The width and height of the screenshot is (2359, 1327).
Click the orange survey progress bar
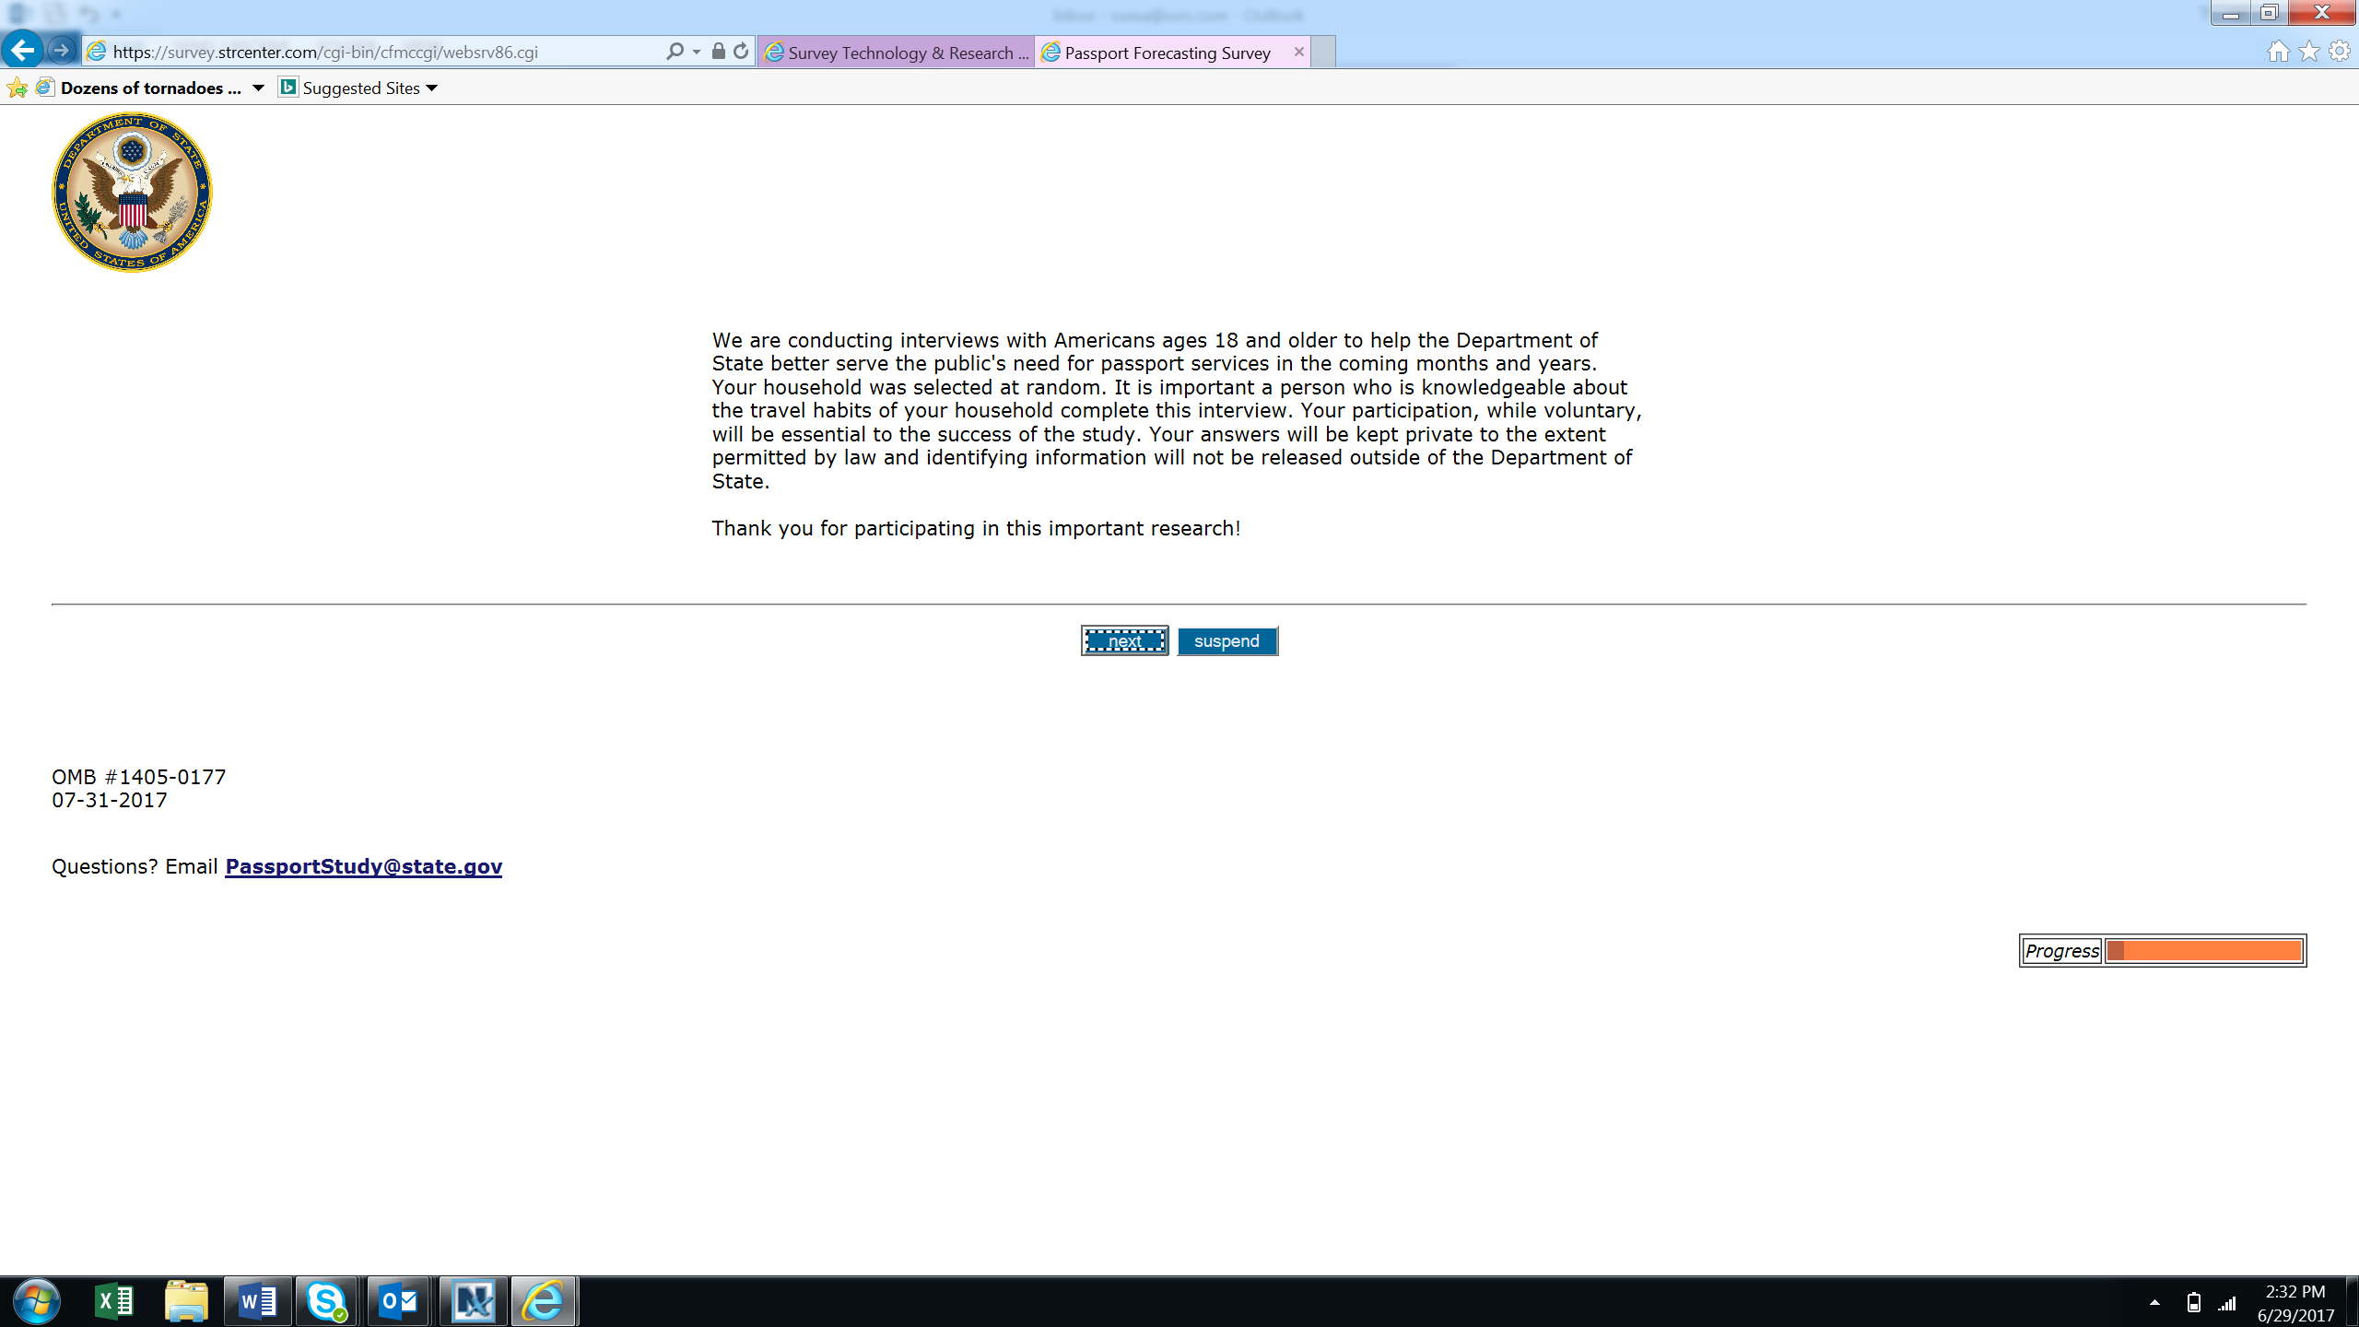pyautogui.click(x=2204, y=951)
